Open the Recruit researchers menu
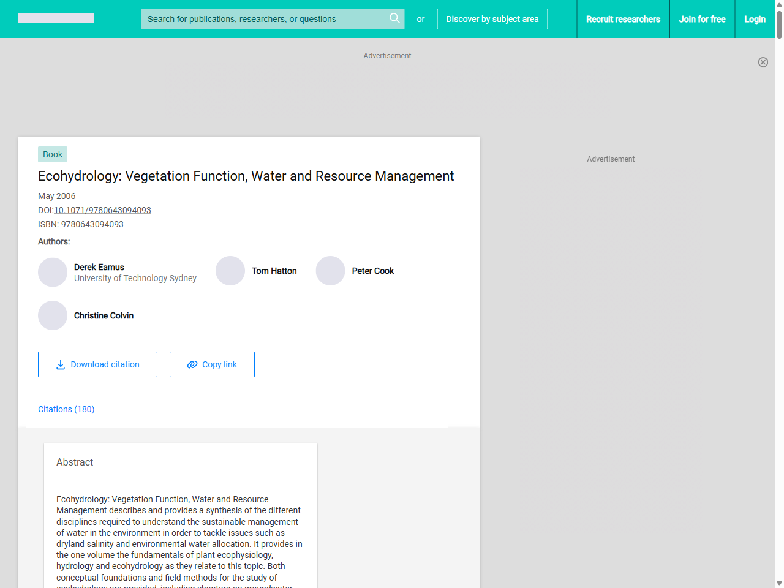The image size is (784, 588). (623, 19)
